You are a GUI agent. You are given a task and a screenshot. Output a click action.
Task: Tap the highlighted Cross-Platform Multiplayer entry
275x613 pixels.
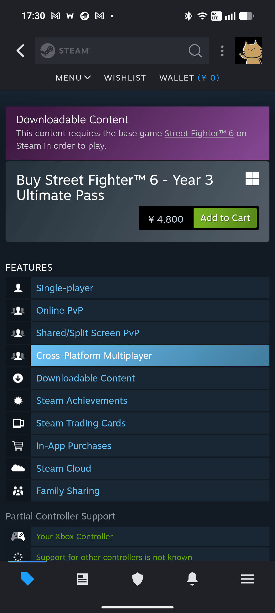(x=150, y=356)
